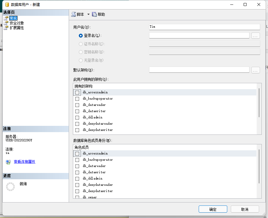Click the progress spinner under 进度
Screen dimensions: 268x218
pyautogui.click(x=10, y=187)
